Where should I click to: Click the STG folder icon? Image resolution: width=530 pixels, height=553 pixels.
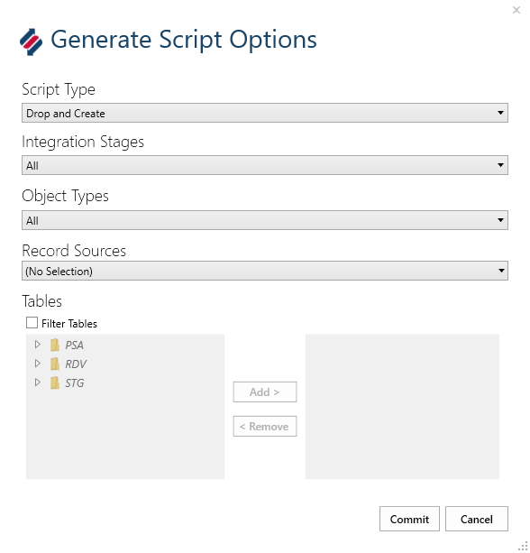coord(55,382)
